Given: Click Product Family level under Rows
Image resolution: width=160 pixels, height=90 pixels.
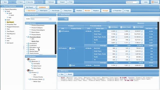Looking at the screenshot, I should (38, 77).
